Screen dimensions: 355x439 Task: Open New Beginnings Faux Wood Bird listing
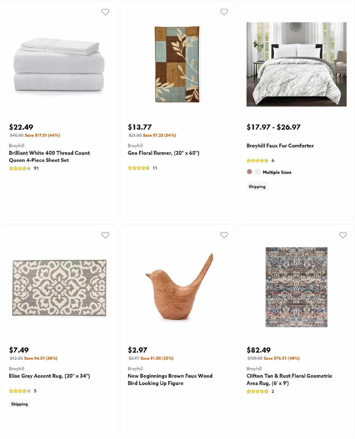point(170,379)
